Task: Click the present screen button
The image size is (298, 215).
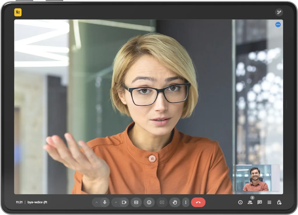Action: pyautogui.click(x=162, y=202)
